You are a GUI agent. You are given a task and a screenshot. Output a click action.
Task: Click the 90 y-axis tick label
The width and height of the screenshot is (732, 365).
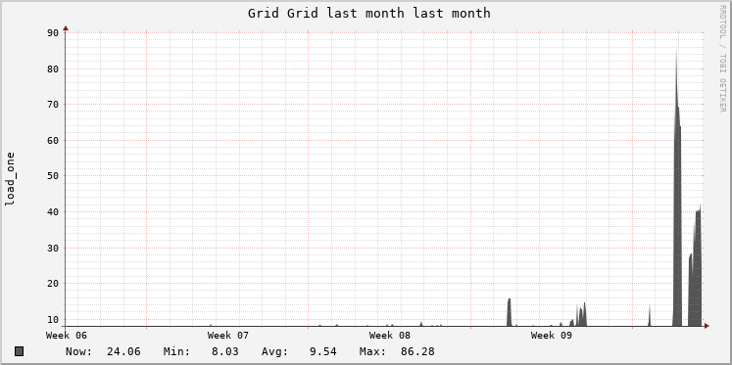[x=53, y=32]
